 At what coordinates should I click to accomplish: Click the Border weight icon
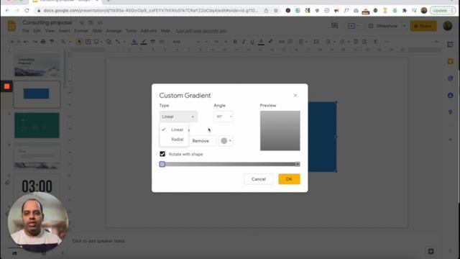(x=152, y=42)
